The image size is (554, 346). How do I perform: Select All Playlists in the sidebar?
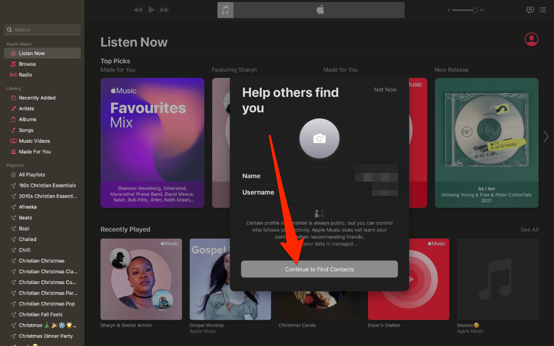(x=42, y=175)
